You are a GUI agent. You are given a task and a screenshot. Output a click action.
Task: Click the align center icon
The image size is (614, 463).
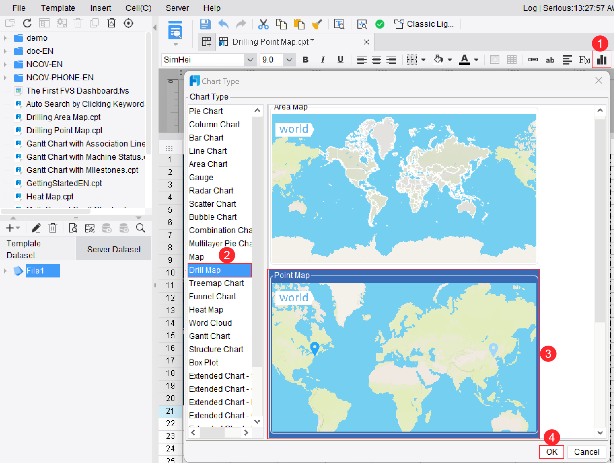coord(377,60)
